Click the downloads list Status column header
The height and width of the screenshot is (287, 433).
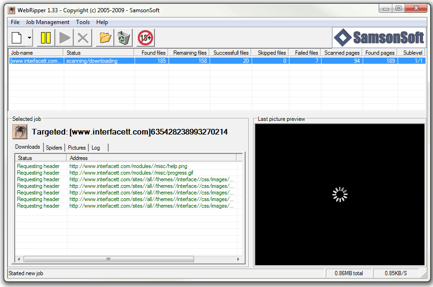41,158
